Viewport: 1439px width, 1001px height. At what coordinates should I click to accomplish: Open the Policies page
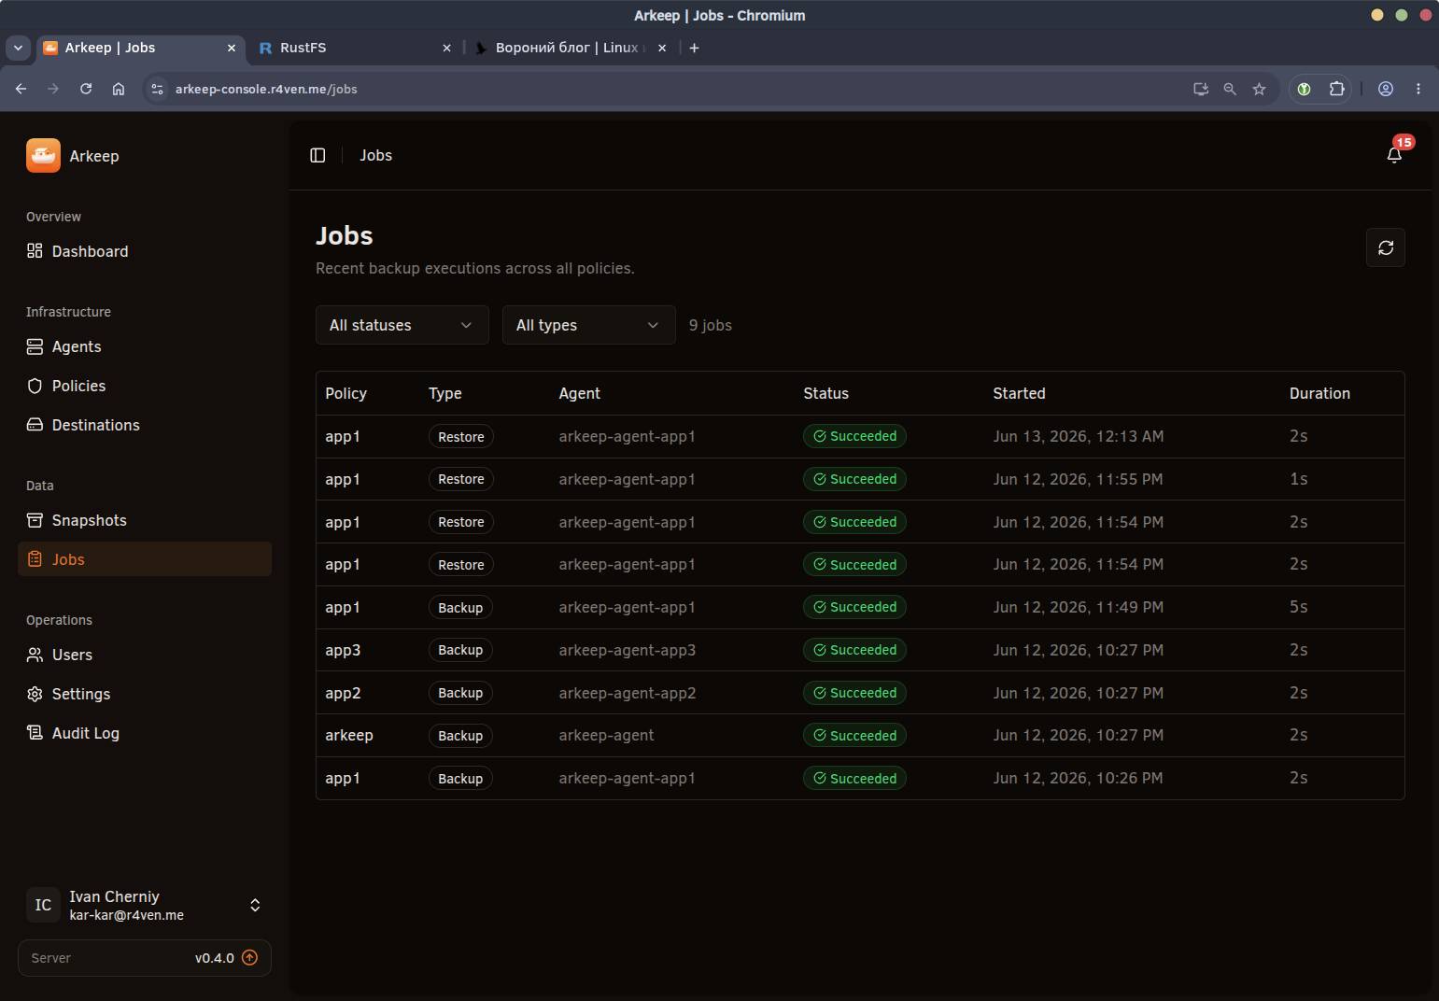pyautogui.click(x=145, y=386)
